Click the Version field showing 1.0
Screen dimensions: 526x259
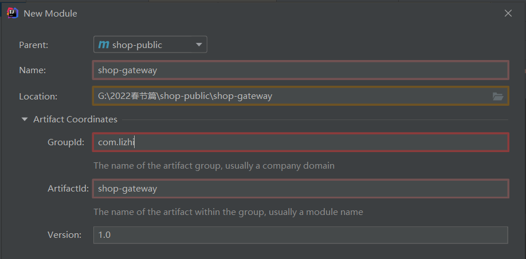tap(301, 235)
